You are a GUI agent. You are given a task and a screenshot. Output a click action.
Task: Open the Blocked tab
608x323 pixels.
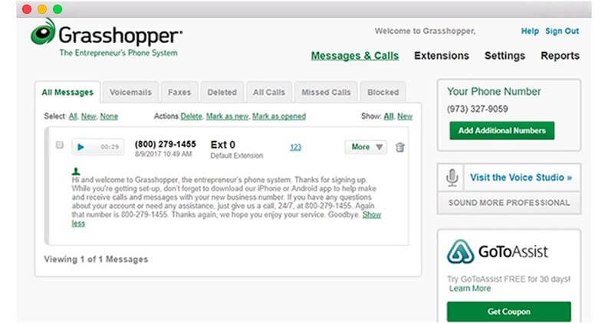[383, 92]
